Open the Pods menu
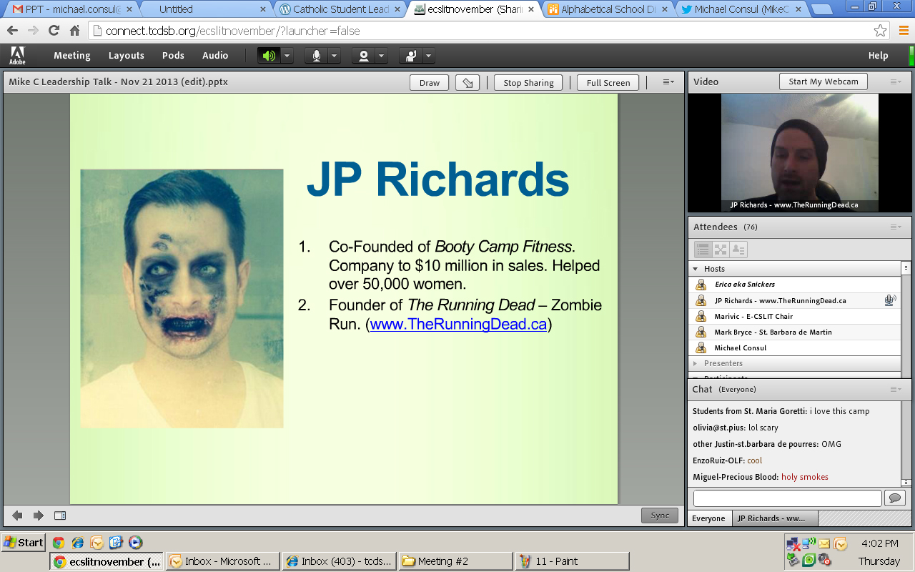This screenshot has height=572, width=915. [173, 56]
